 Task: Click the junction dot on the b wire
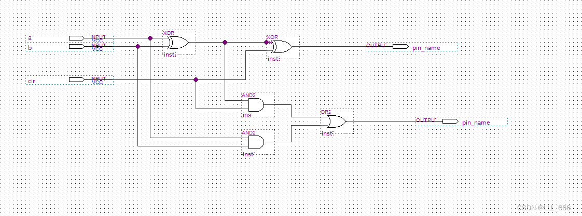pyautogui.click(x=137, y=47)
